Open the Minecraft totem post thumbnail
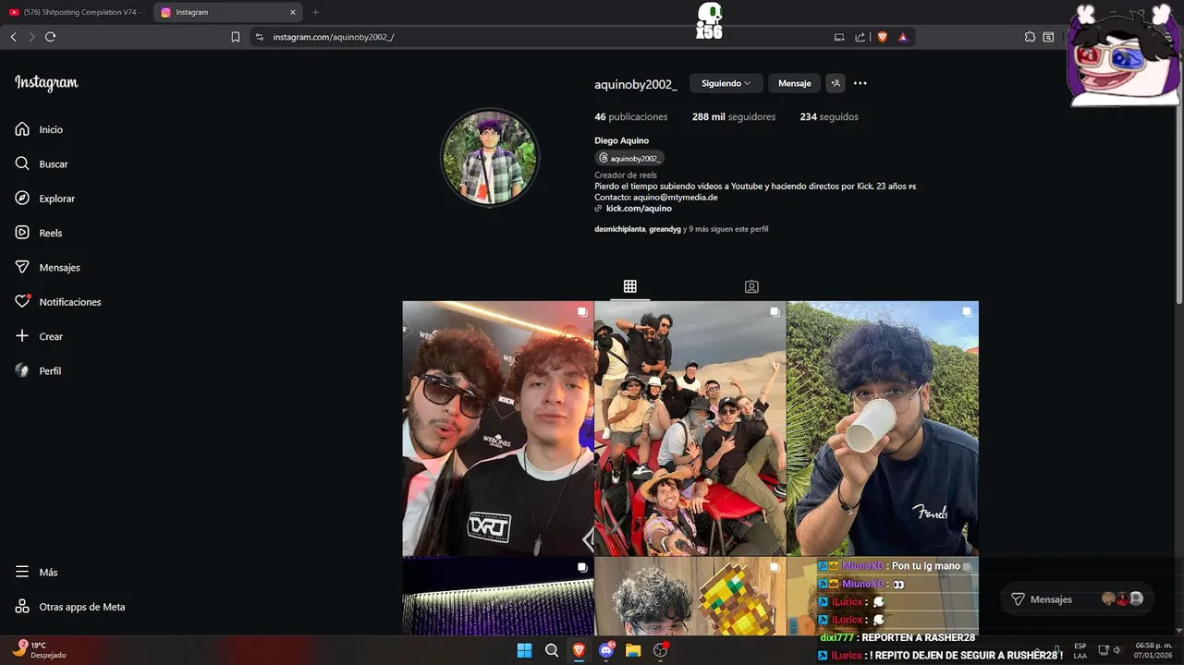This screenshot has width=1184, height=665. pyautogui.click(x=690, y=596)
